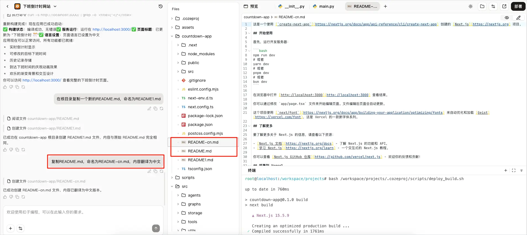Dislike the reply listing countdown features

click(11, 87)
